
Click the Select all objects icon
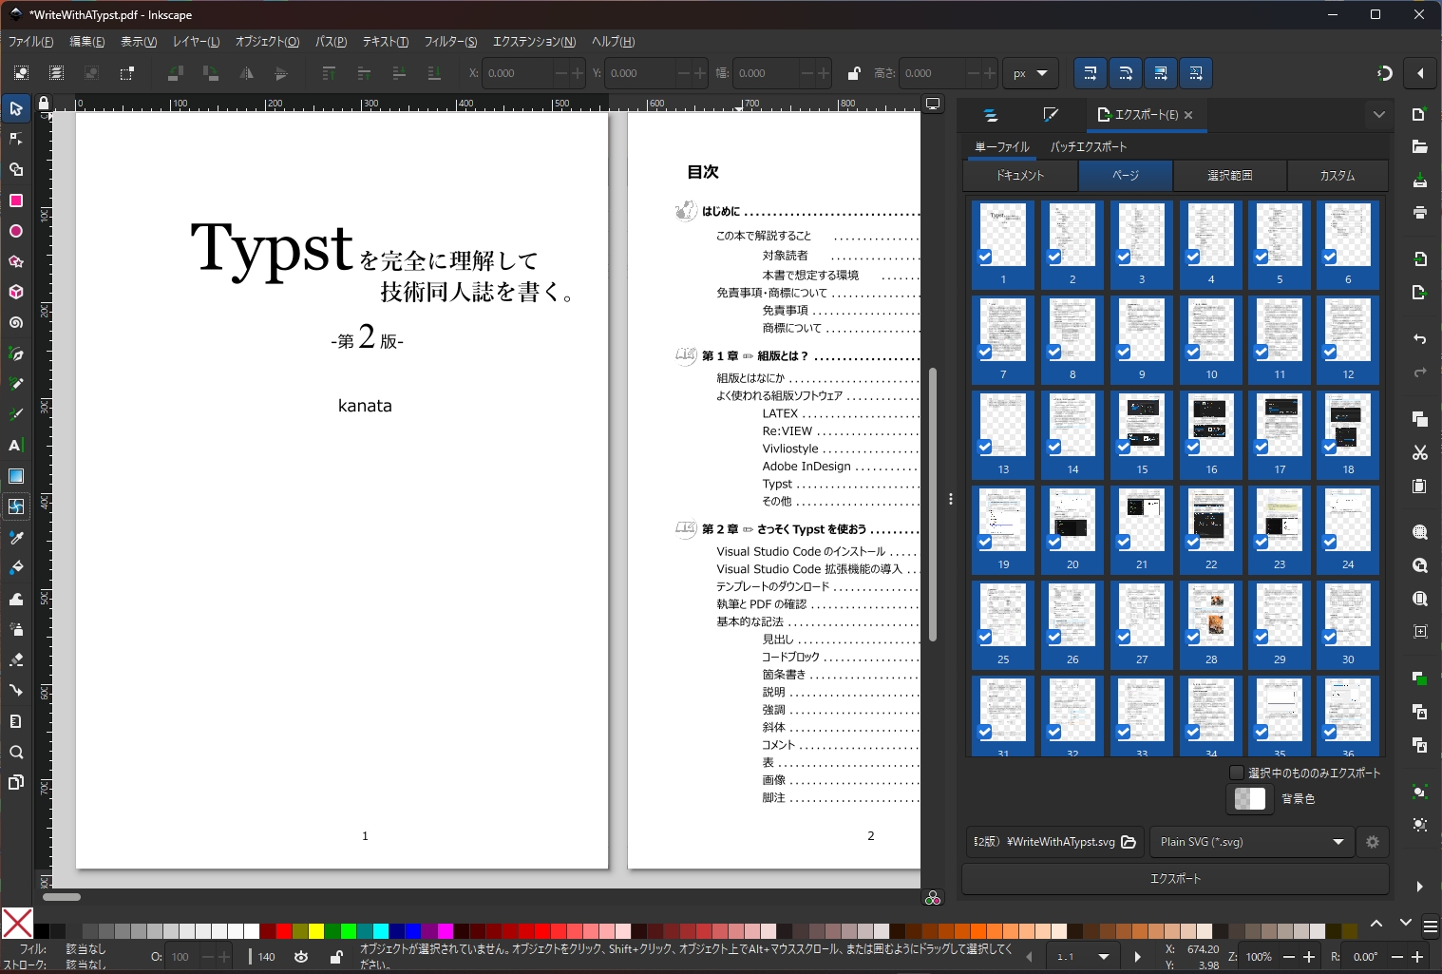(x=21, y=73)
